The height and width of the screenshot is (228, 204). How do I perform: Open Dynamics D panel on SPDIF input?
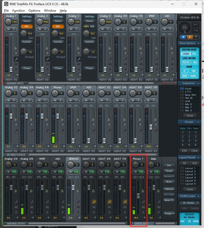157,70
